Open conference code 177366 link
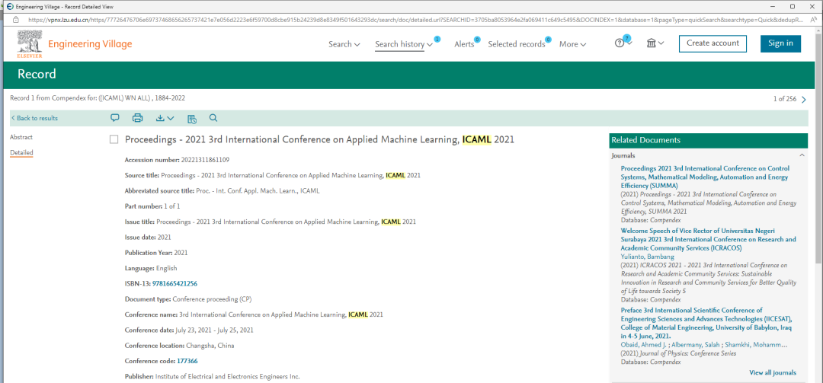823x383 pixels. coord(187,361)
